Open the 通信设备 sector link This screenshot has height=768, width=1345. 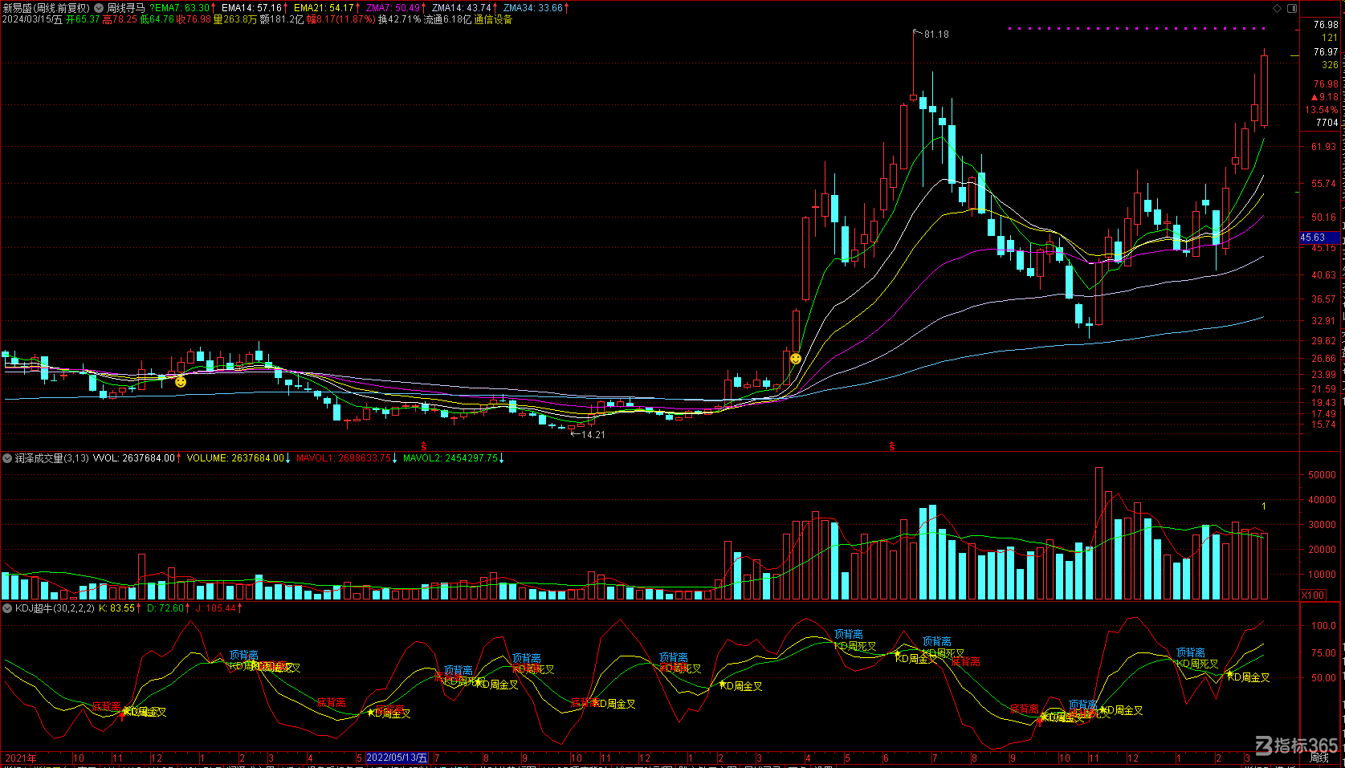point(493,19)
